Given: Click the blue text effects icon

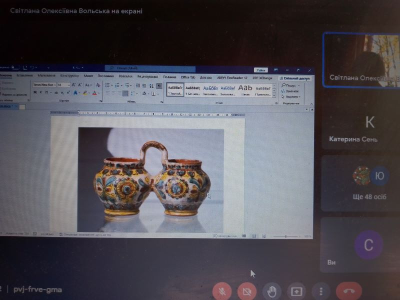Looking at the screenshot, I should coord(75,93).
